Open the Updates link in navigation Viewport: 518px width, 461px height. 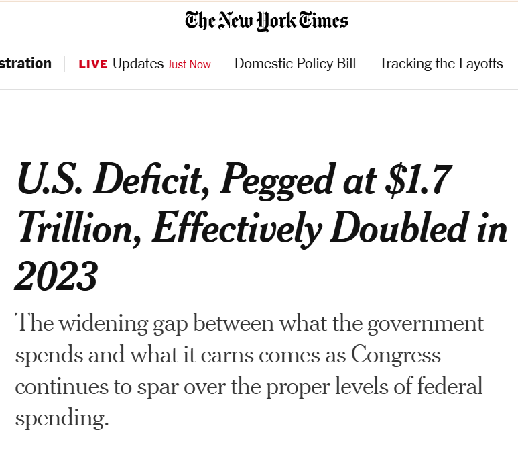coord(138,64)
